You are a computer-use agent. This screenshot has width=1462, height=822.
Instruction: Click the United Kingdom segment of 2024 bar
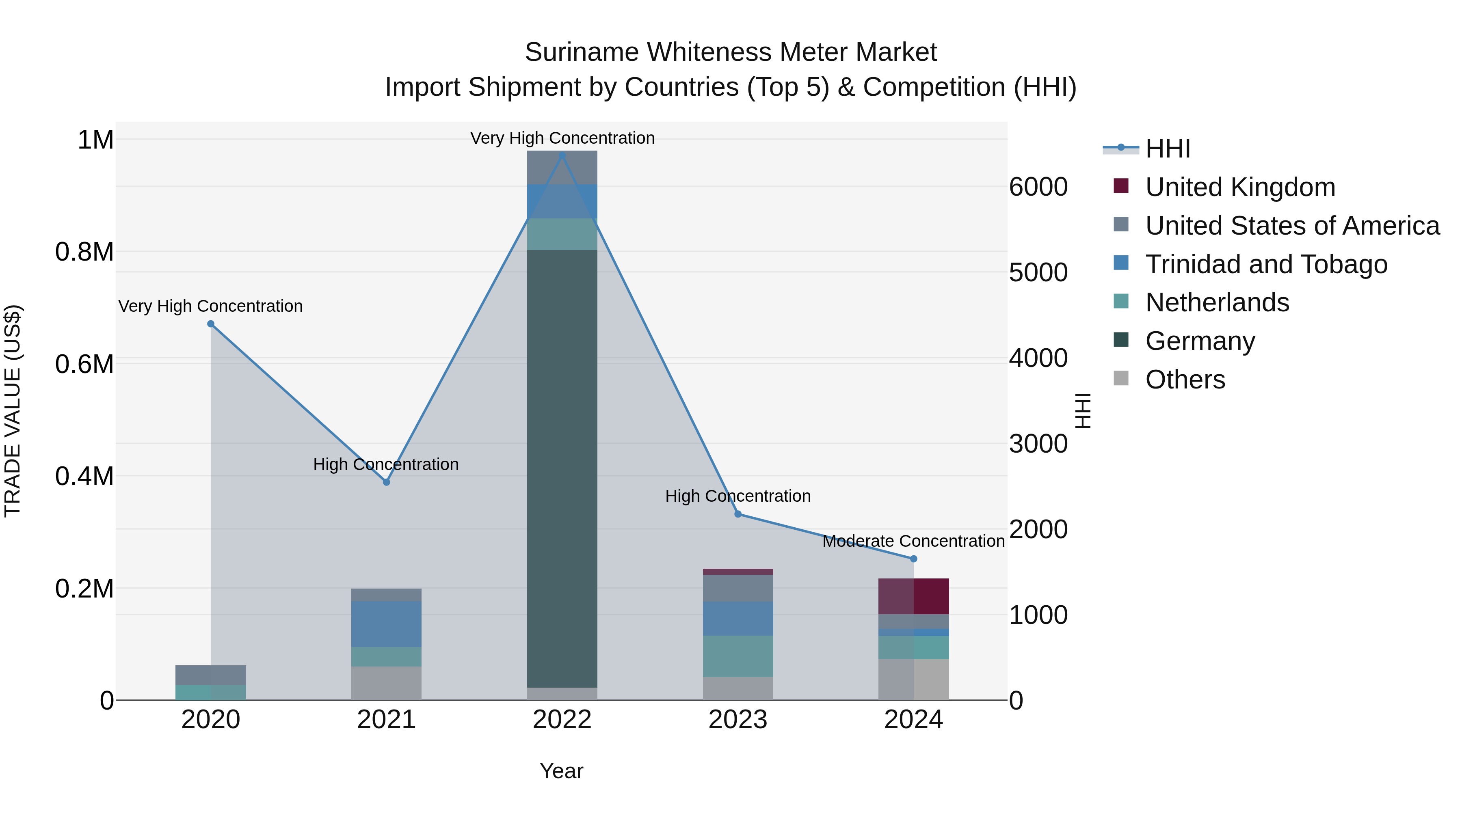click(914, 596)
